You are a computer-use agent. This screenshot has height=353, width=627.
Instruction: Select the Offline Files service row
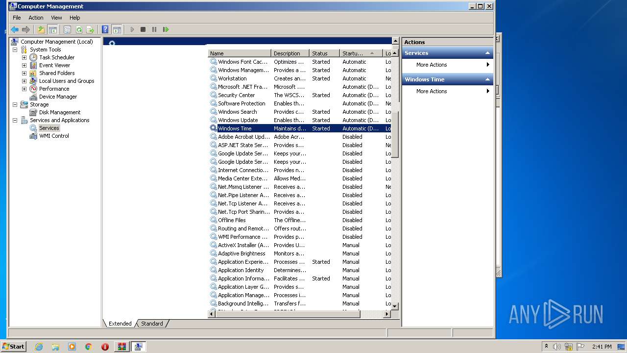300,220
